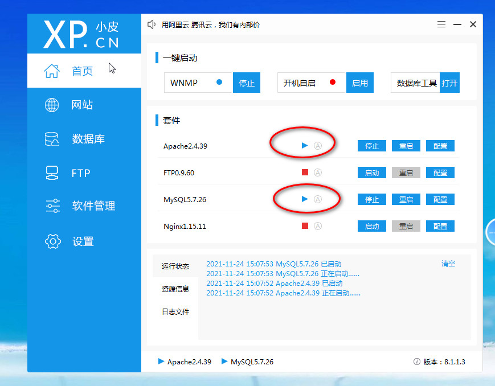Click log line MySQL5.7.26 已启动
The width and height of the screenshot is (495, 386).
(x=274, y=264)
